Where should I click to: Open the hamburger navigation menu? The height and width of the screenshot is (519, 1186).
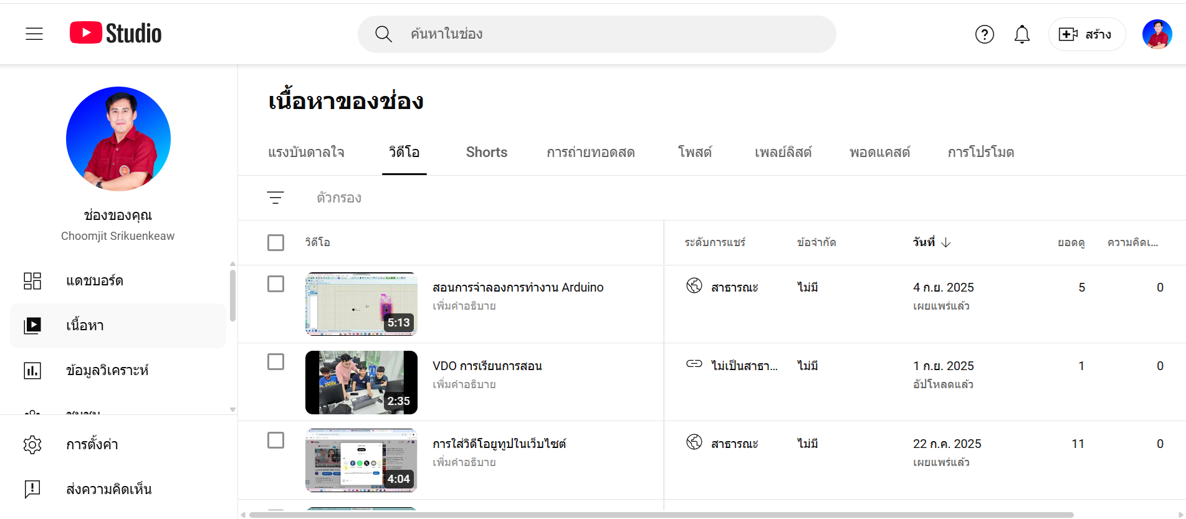coord(34,34)
